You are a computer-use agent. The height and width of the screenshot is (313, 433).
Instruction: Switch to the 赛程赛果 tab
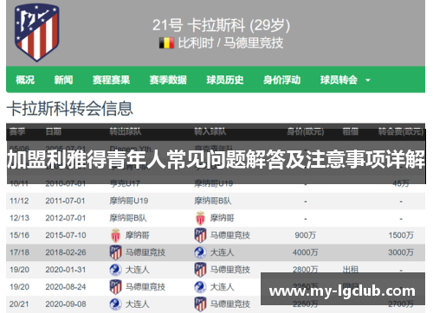(x=111, y=80)
